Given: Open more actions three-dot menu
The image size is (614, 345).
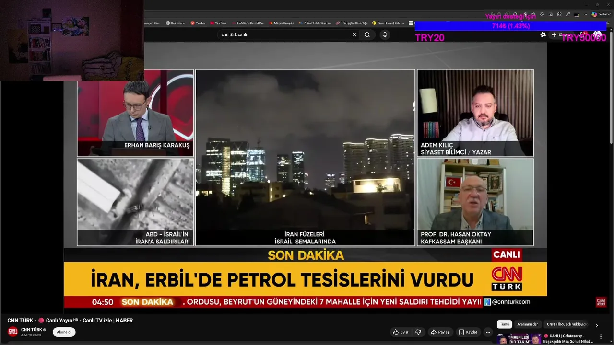Looking at the screenshot, I should click(x=488, y=332).
